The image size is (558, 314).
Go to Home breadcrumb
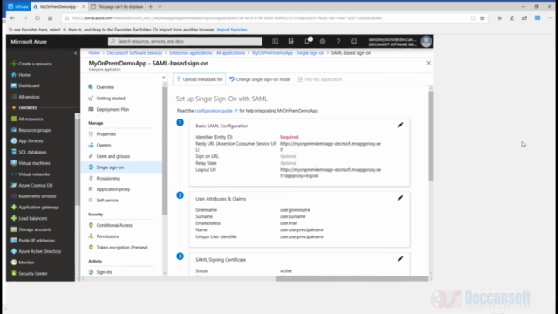point(94,53)
